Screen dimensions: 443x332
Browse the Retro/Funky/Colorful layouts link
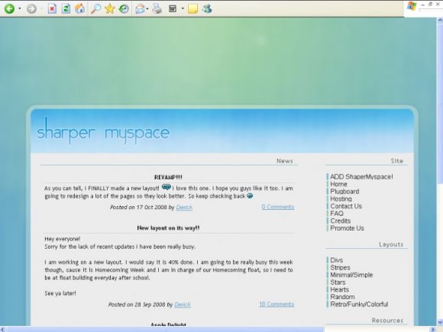[x=359, y=304]
